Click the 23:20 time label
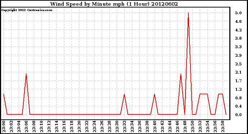Image resolution: width=248 pixels, height=134 pixels. (x=79, y=126)
